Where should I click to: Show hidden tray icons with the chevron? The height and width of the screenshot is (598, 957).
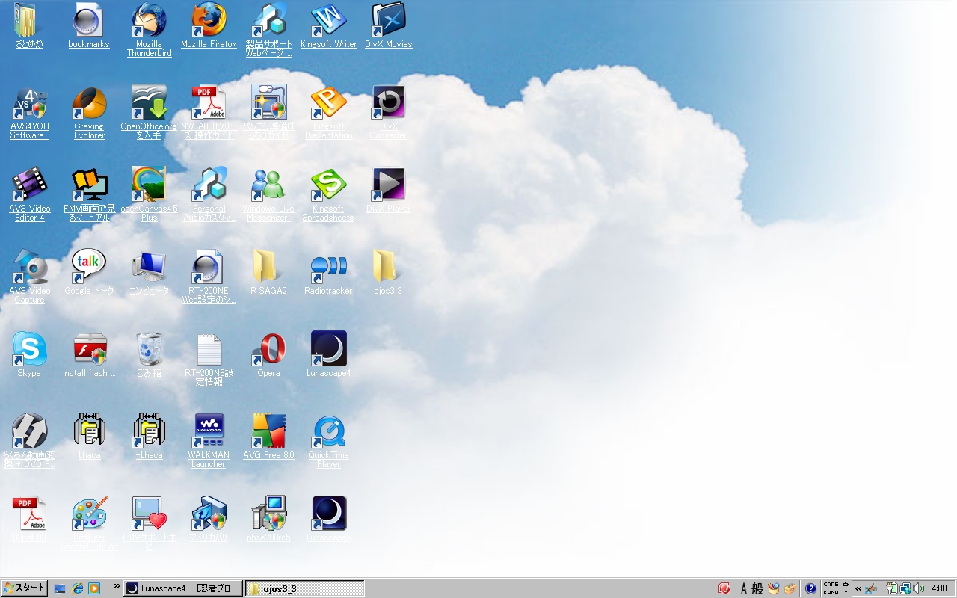(x=858, y=588)
